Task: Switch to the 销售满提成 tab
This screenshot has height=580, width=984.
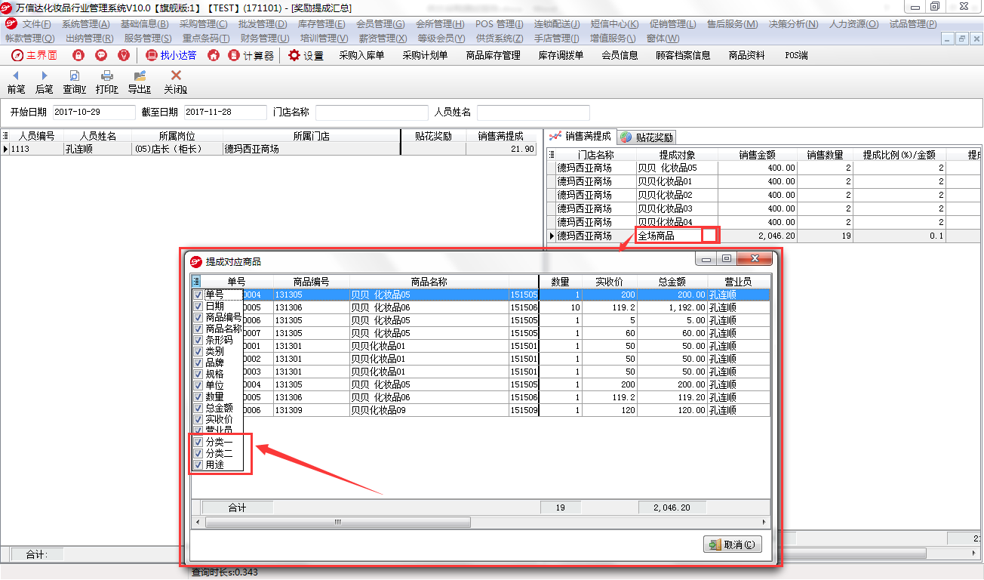Action: point(580,137)
